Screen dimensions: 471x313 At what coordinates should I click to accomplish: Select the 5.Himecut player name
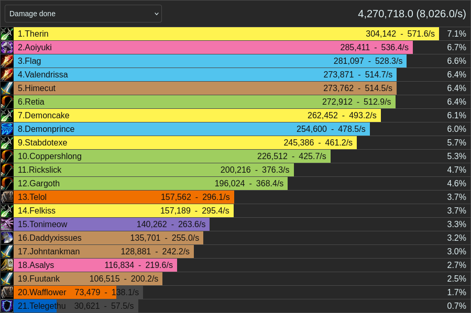click(37, 88)
